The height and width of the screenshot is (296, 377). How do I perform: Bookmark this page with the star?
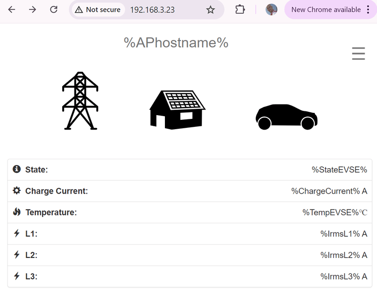click(211, 9)
